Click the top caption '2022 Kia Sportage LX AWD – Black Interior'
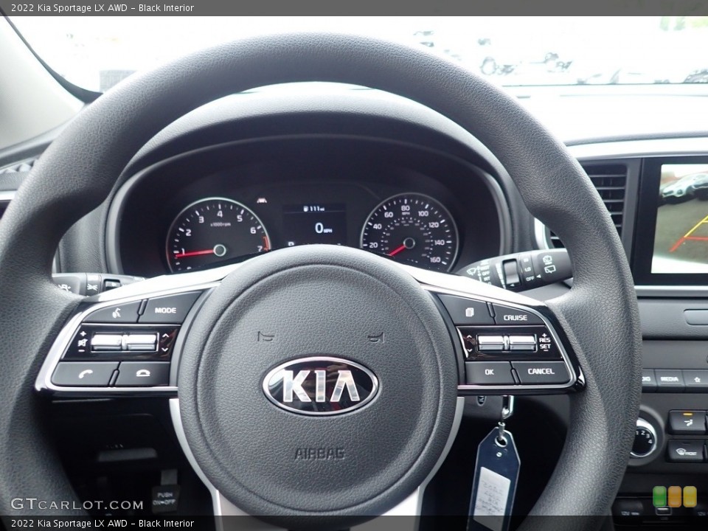Screen dimensions: 708x531 [103, 7]
